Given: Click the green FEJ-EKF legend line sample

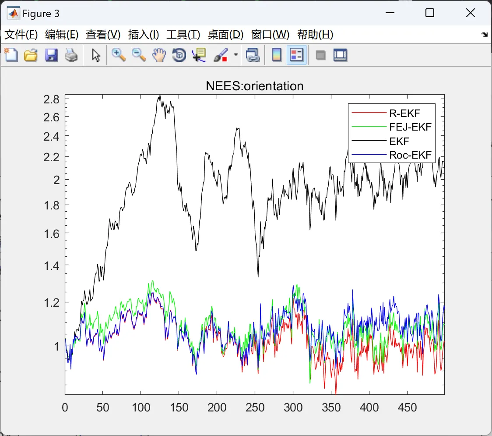Looking at the screenshot, I should [369, 126].
